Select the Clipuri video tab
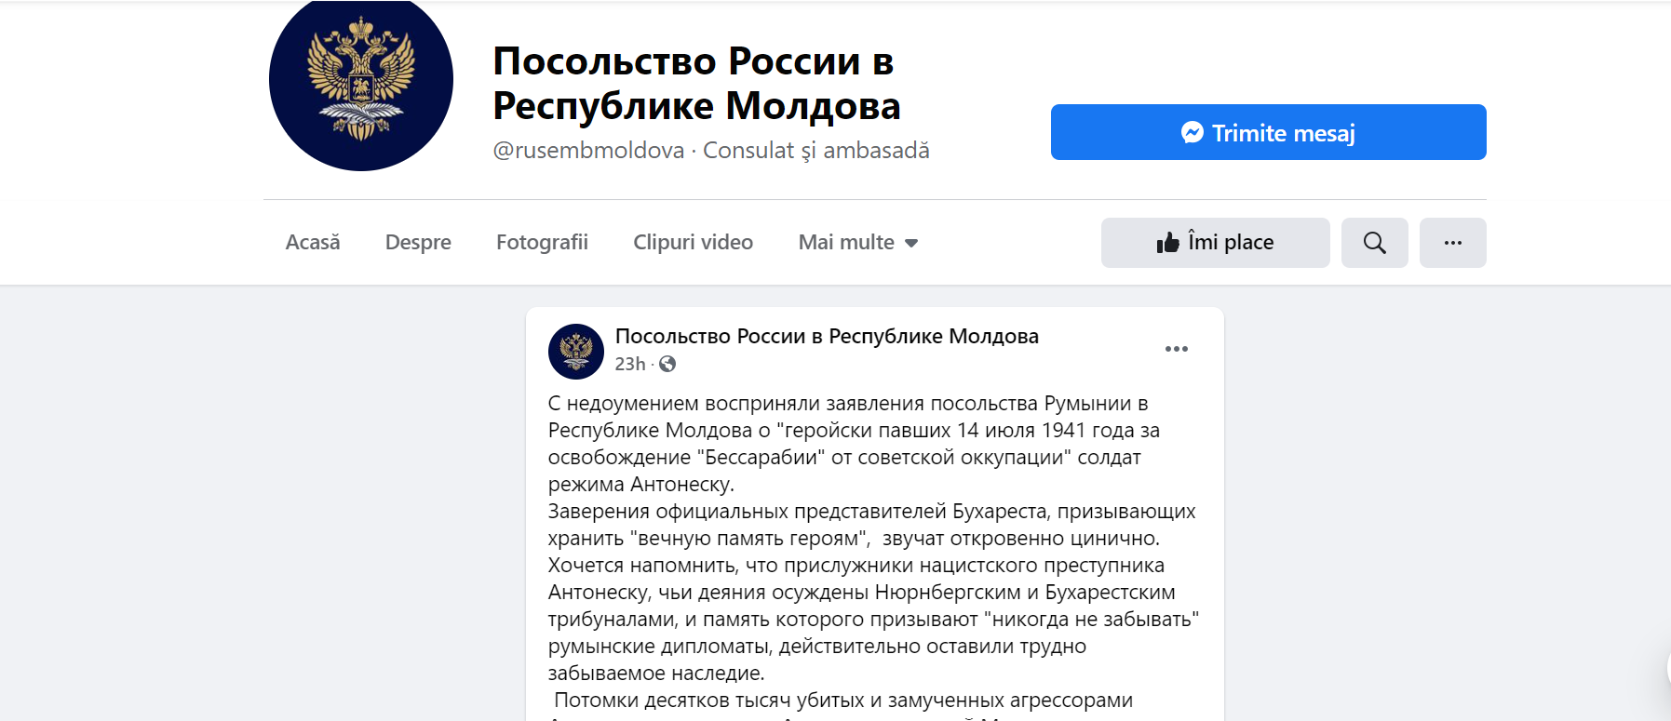 pyautogui.click(x=693, y=243)
